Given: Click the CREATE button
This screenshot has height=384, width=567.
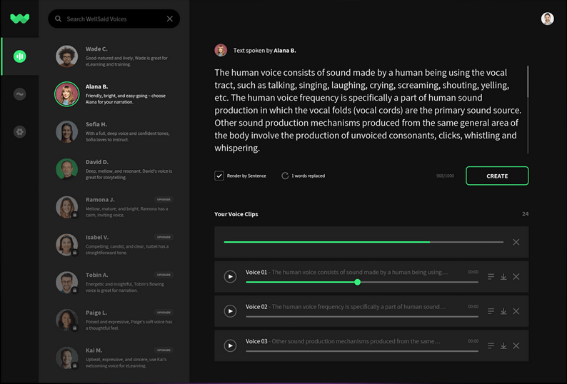Looking at the screenshot, I should click(x=497, y=176).
